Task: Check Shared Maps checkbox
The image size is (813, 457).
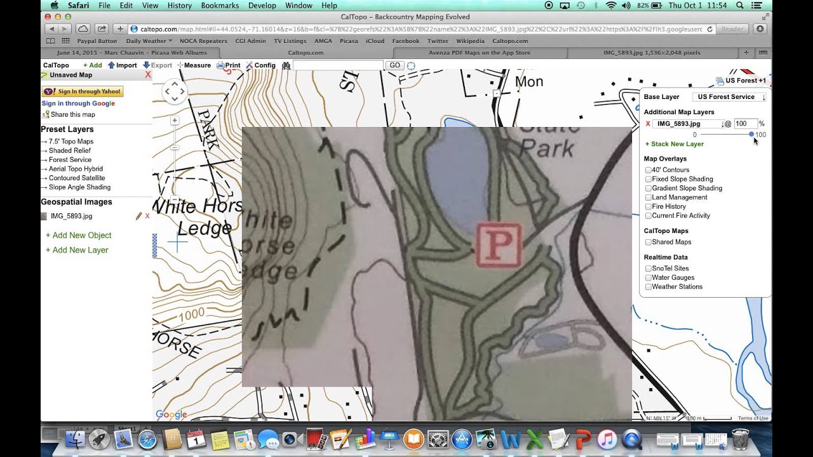Action: [648, 242]
